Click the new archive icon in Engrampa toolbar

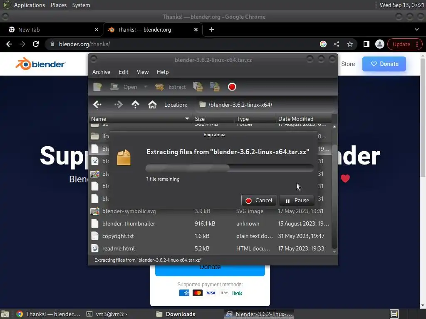[x=97, y=87]
